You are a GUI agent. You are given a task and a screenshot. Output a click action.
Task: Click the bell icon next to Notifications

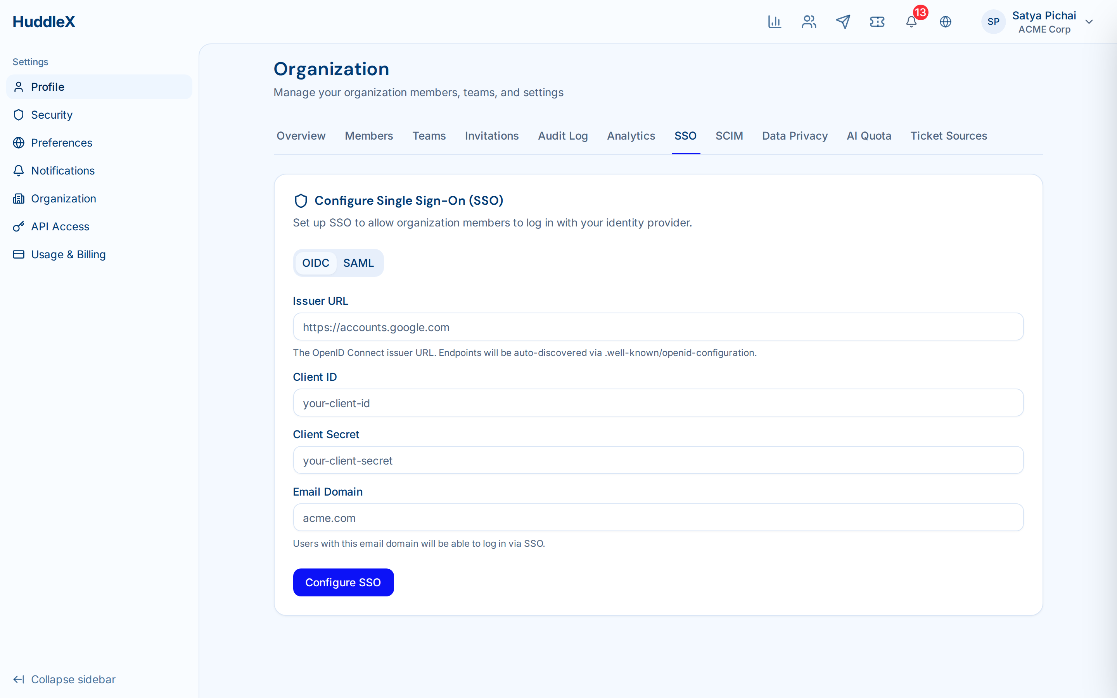point(19,171)
